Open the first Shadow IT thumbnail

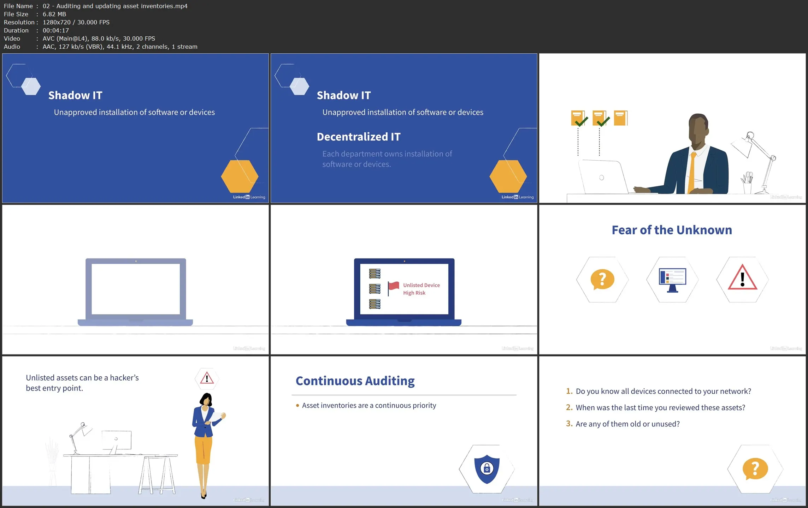pos(135,128)
